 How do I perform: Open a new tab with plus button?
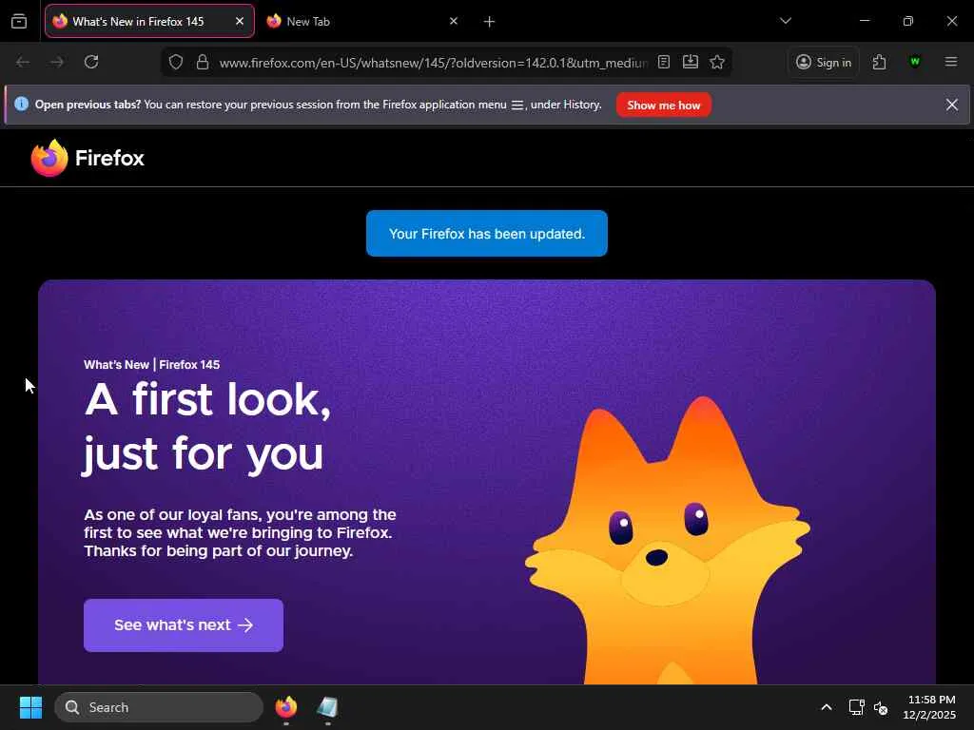490,22
